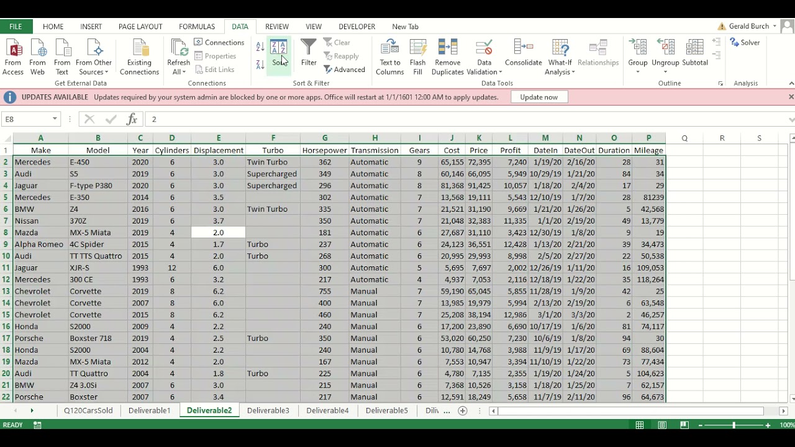Switch to the INSERT ribbon tab
This screenshot has height=447, width=795.
(91, 27)
